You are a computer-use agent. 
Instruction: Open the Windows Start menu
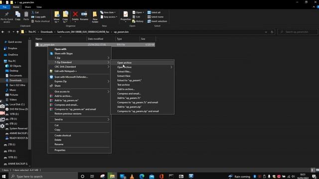[x=3, y=176]
